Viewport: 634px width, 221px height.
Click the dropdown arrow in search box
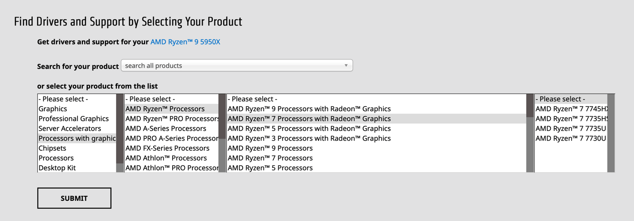click(346, 65)
